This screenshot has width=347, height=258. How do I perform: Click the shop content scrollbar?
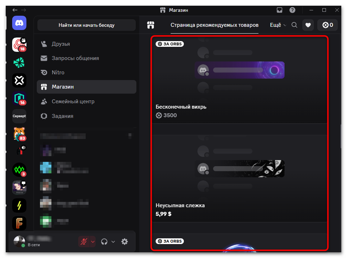coord(341,137)
